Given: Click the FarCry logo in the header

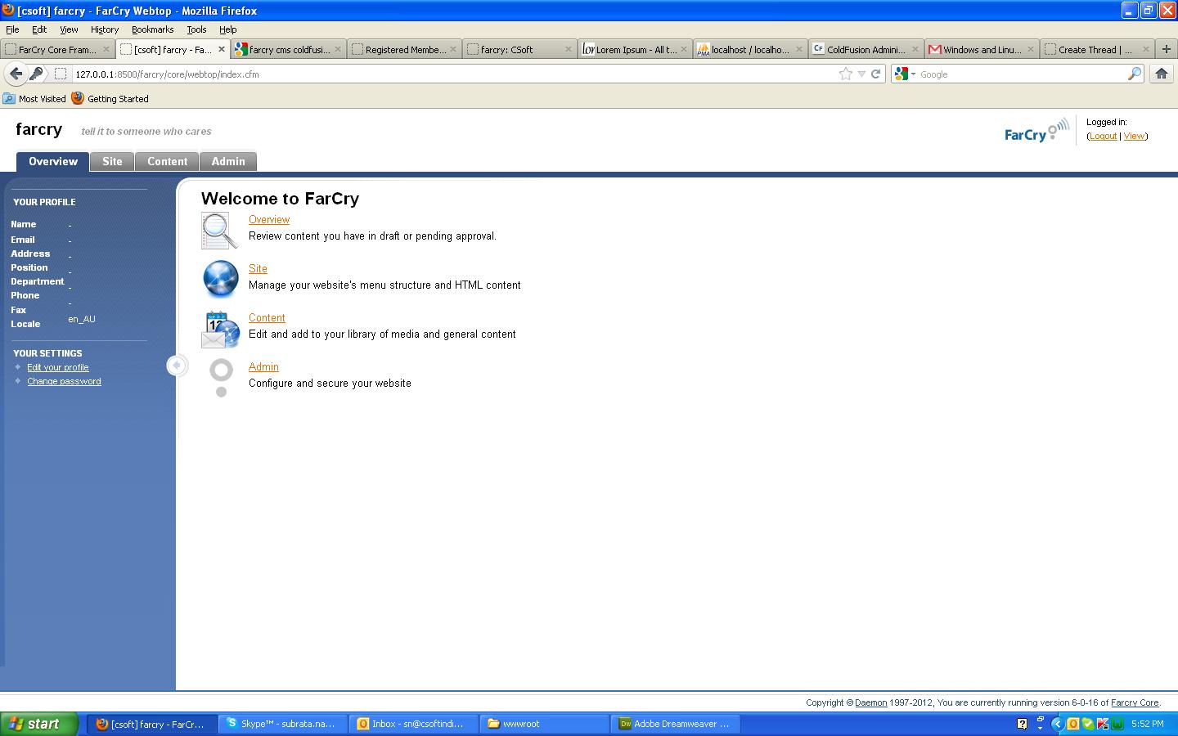Looking at the screenshot, I should point(1036,131).
